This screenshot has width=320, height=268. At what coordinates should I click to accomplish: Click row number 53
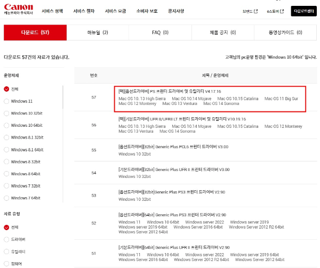click(x=94, y=196)
